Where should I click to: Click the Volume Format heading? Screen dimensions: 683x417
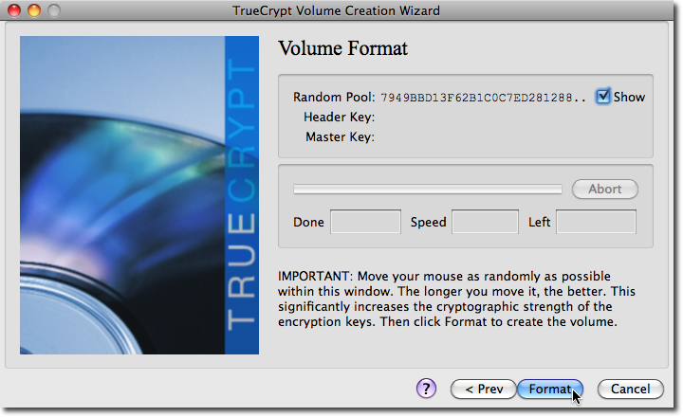342,48
